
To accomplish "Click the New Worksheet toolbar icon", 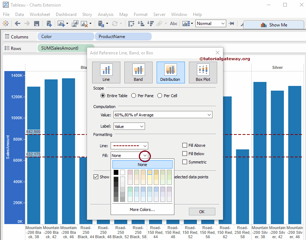I will tap(61, 24).
